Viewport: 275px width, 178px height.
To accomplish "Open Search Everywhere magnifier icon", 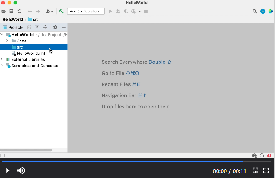I will [254, 12].
